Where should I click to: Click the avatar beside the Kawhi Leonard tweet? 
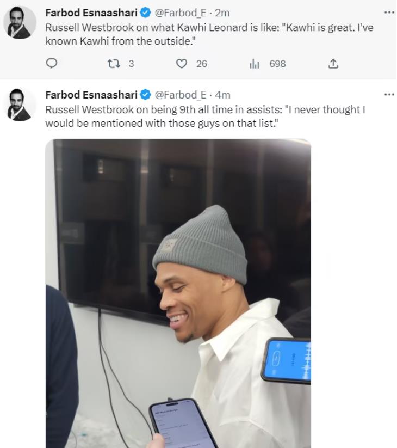click(21, 23)
